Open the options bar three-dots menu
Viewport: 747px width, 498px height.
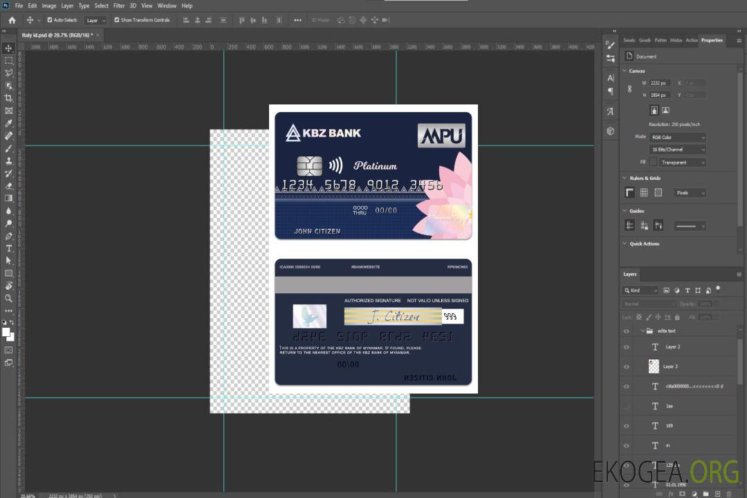click(297, 20)
